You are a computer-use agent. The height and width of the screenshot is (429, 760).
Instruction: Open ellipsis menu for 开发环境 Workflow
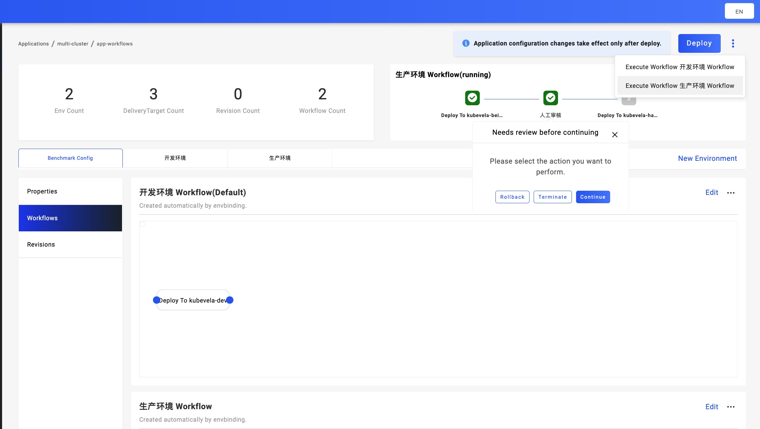pos(731,193)
